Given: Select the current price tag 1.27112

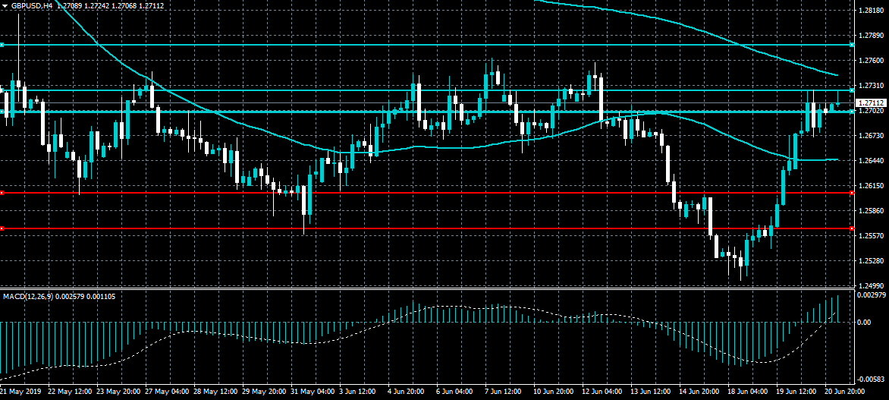Looking at the screenshot, I should click(x=872, y=102).
